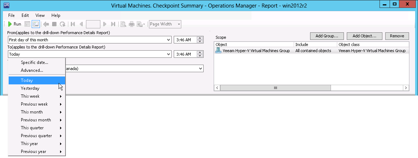Click the All contained objects cell
The image size is (418, 158).
click(x=313, y=51)
